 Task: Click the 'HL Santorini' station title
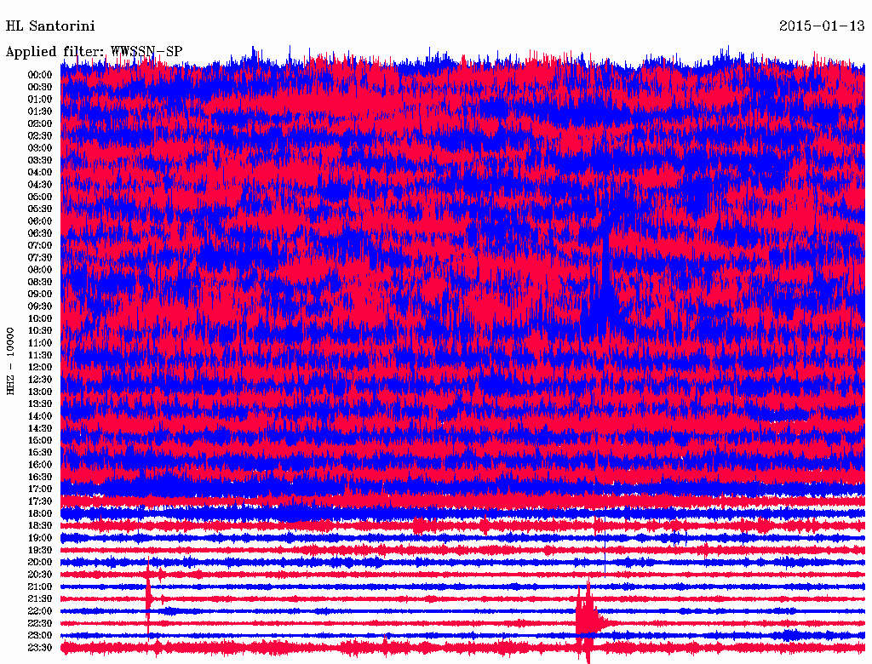click(x=50, y=26)
